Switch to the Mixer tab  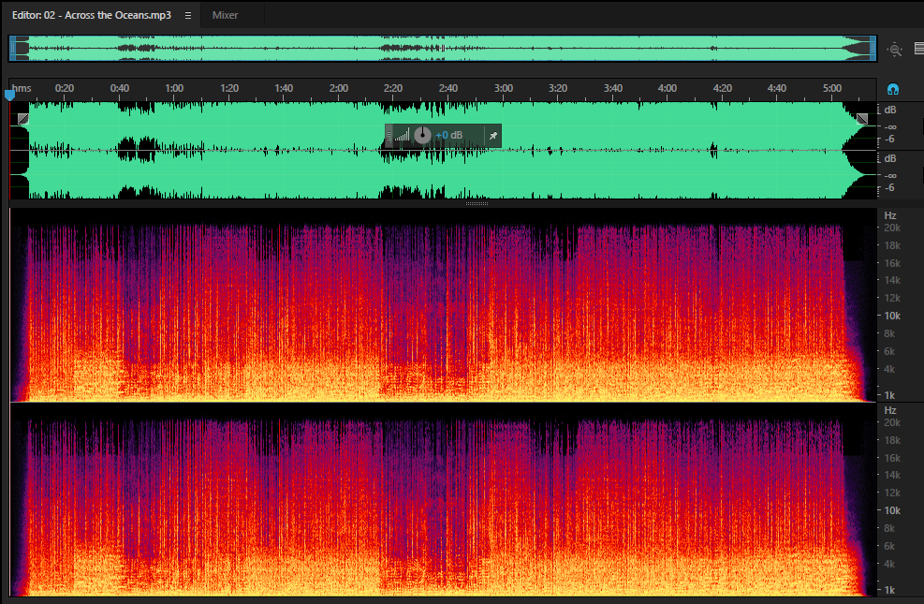(x=225, y=15)
